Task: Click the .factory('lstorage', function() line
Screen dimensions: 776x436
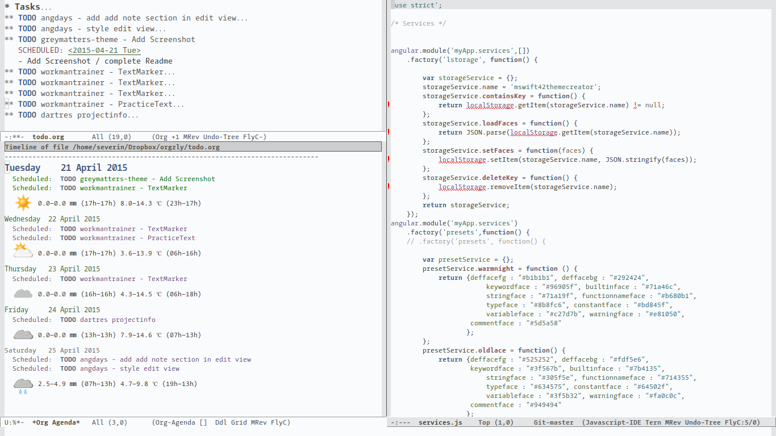Action: tap(472, 60)
